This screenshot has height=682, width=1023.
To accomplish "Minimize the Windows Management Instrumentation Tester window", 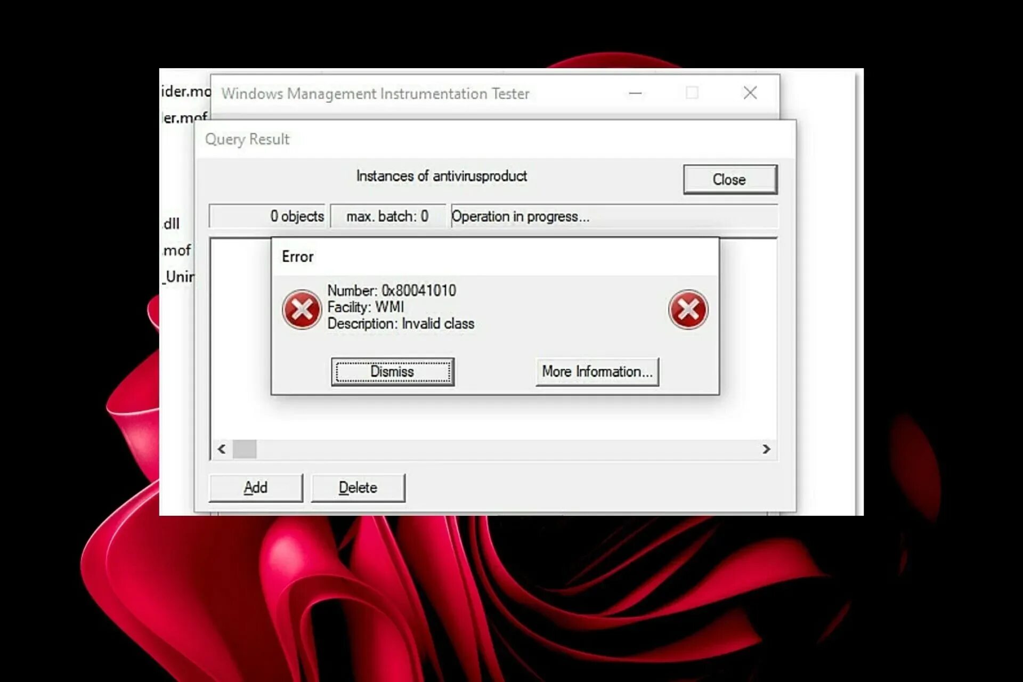I will tap(635, 93).
